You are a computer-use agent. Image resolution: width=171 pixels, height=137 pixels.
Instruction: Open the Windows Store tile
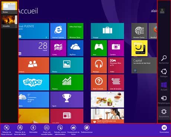coord(75,31)
